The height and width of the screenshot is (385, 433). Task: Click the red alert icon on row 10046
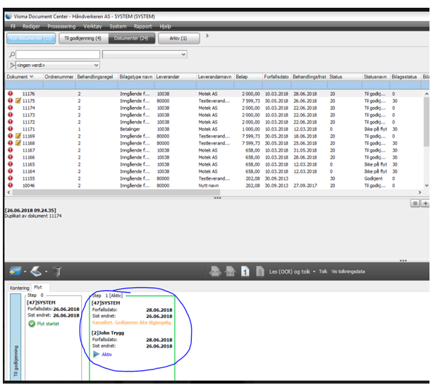tap(10, 185)
